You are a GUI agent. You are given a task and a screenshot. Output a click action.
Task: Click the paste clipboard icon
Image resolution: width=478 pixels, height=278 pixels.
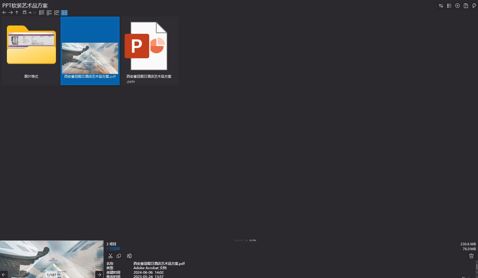click(466, 6)
